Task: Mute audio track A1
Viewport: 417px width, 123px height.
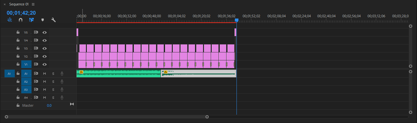Action: (45, 73)
